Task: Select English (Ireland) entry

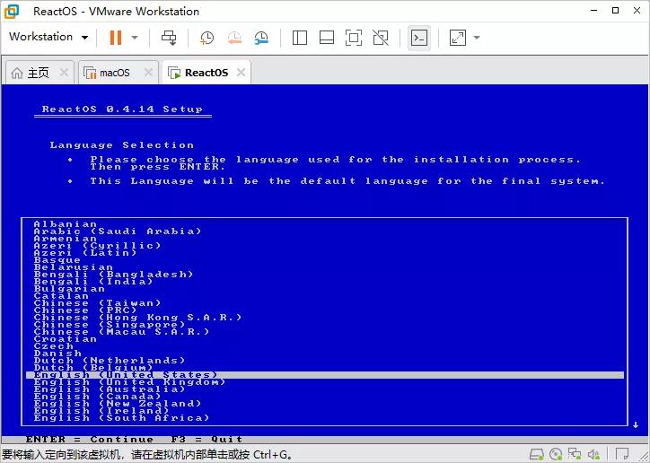Action: tap(101, 411)
